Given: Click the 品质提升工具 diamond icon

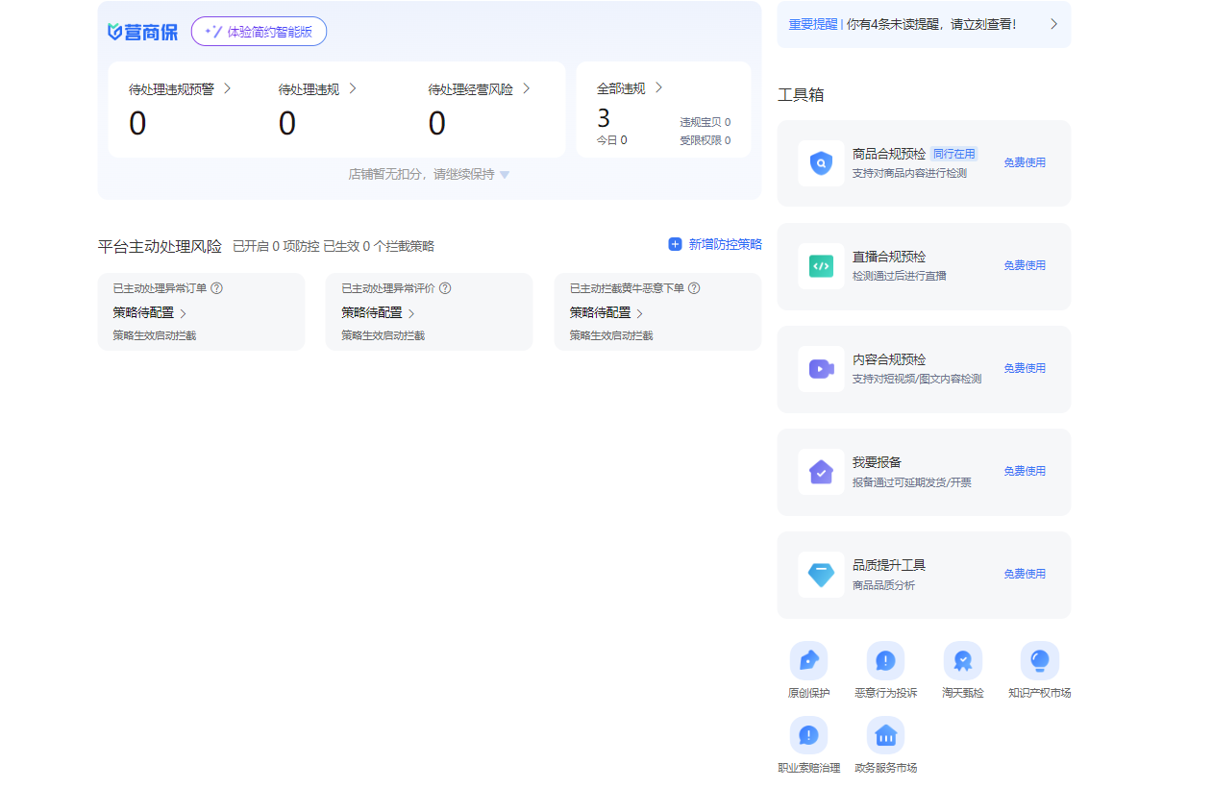Looking at the screenshot, I should click(821, 575).
